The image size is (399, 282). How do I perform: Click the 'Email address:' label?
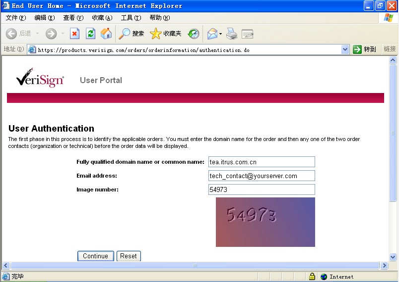click(97, 176)
